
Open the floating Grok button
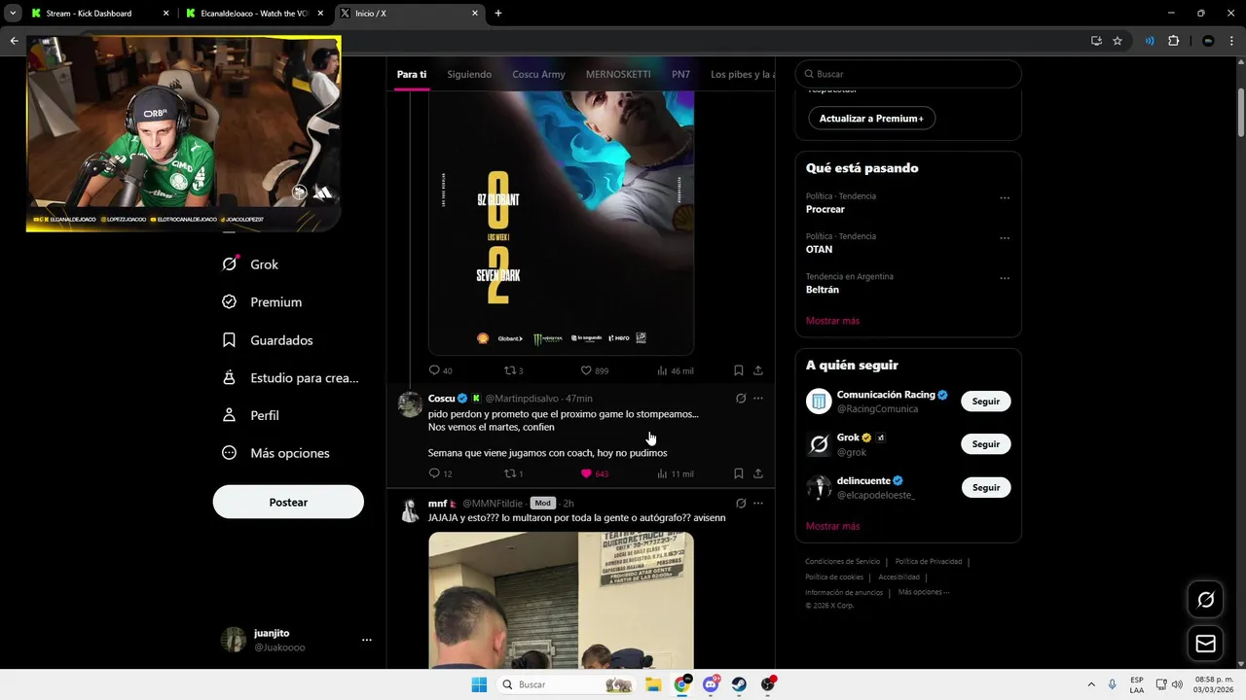[1205, 600]
